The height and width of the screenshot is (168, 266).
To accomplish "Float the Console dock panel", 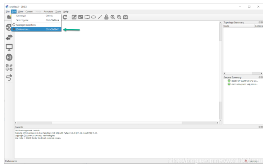I will point(260,127).
